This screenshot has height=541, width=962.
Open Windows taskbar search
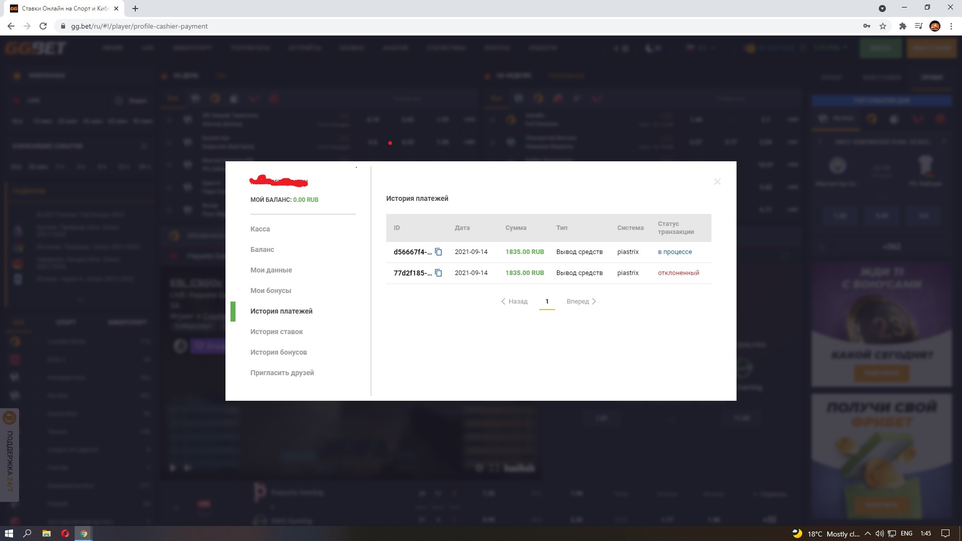(x=28, y=533)
